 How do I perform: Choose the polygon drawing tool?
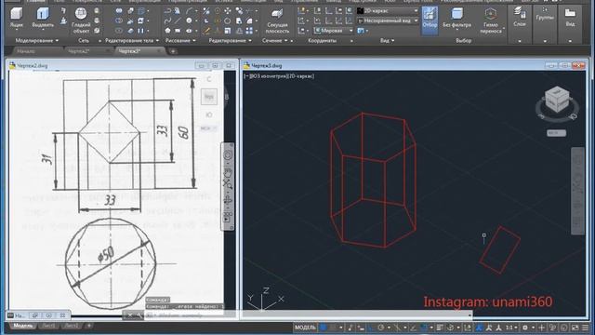coord(168,31)
